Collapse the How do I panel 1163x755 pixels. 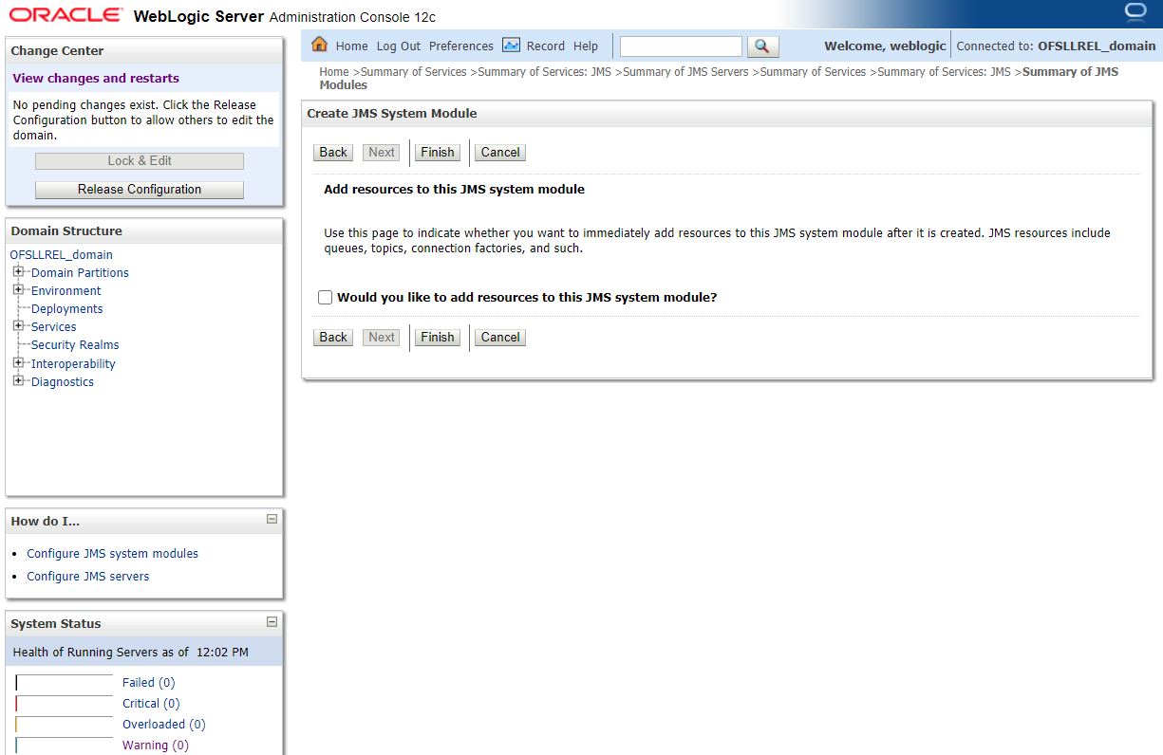[272, 519]
